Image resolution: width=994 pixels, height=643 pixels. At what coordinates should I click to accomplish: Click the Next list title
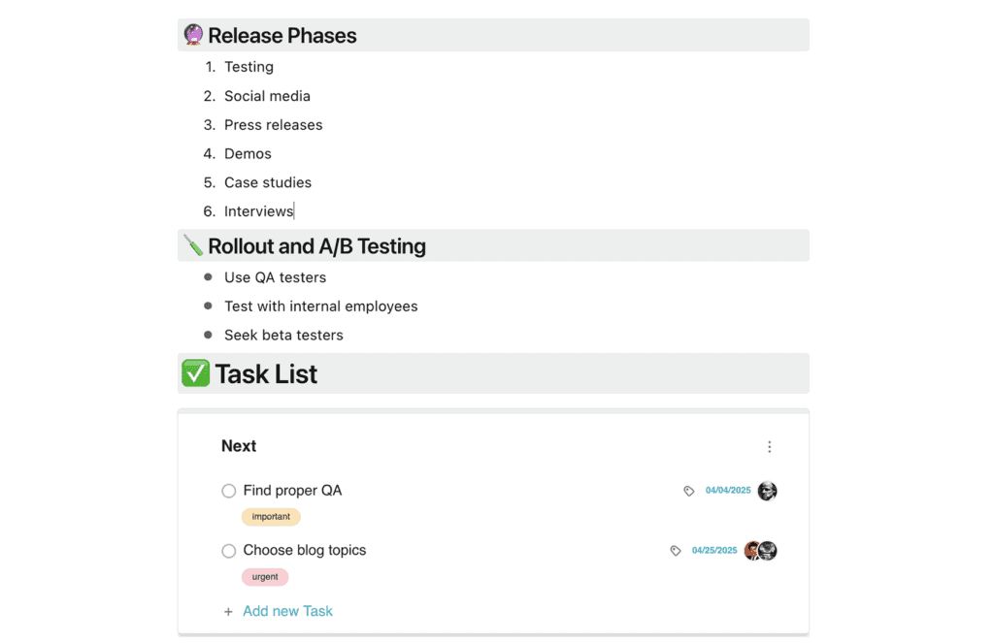click(239, 446)
